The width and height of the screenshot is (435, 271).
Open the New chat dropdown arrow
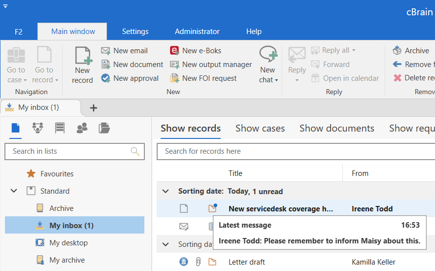(276, 80)
